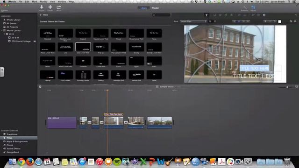Open Firefox from the Dock
This screenshot has height=168, width=299.
30,162
